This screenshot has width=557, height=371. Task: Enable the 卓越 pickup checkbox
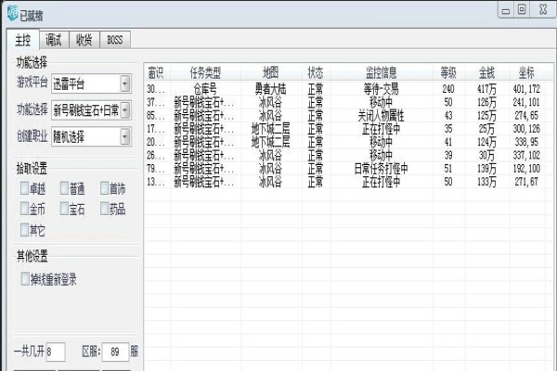tap(24, 188)
